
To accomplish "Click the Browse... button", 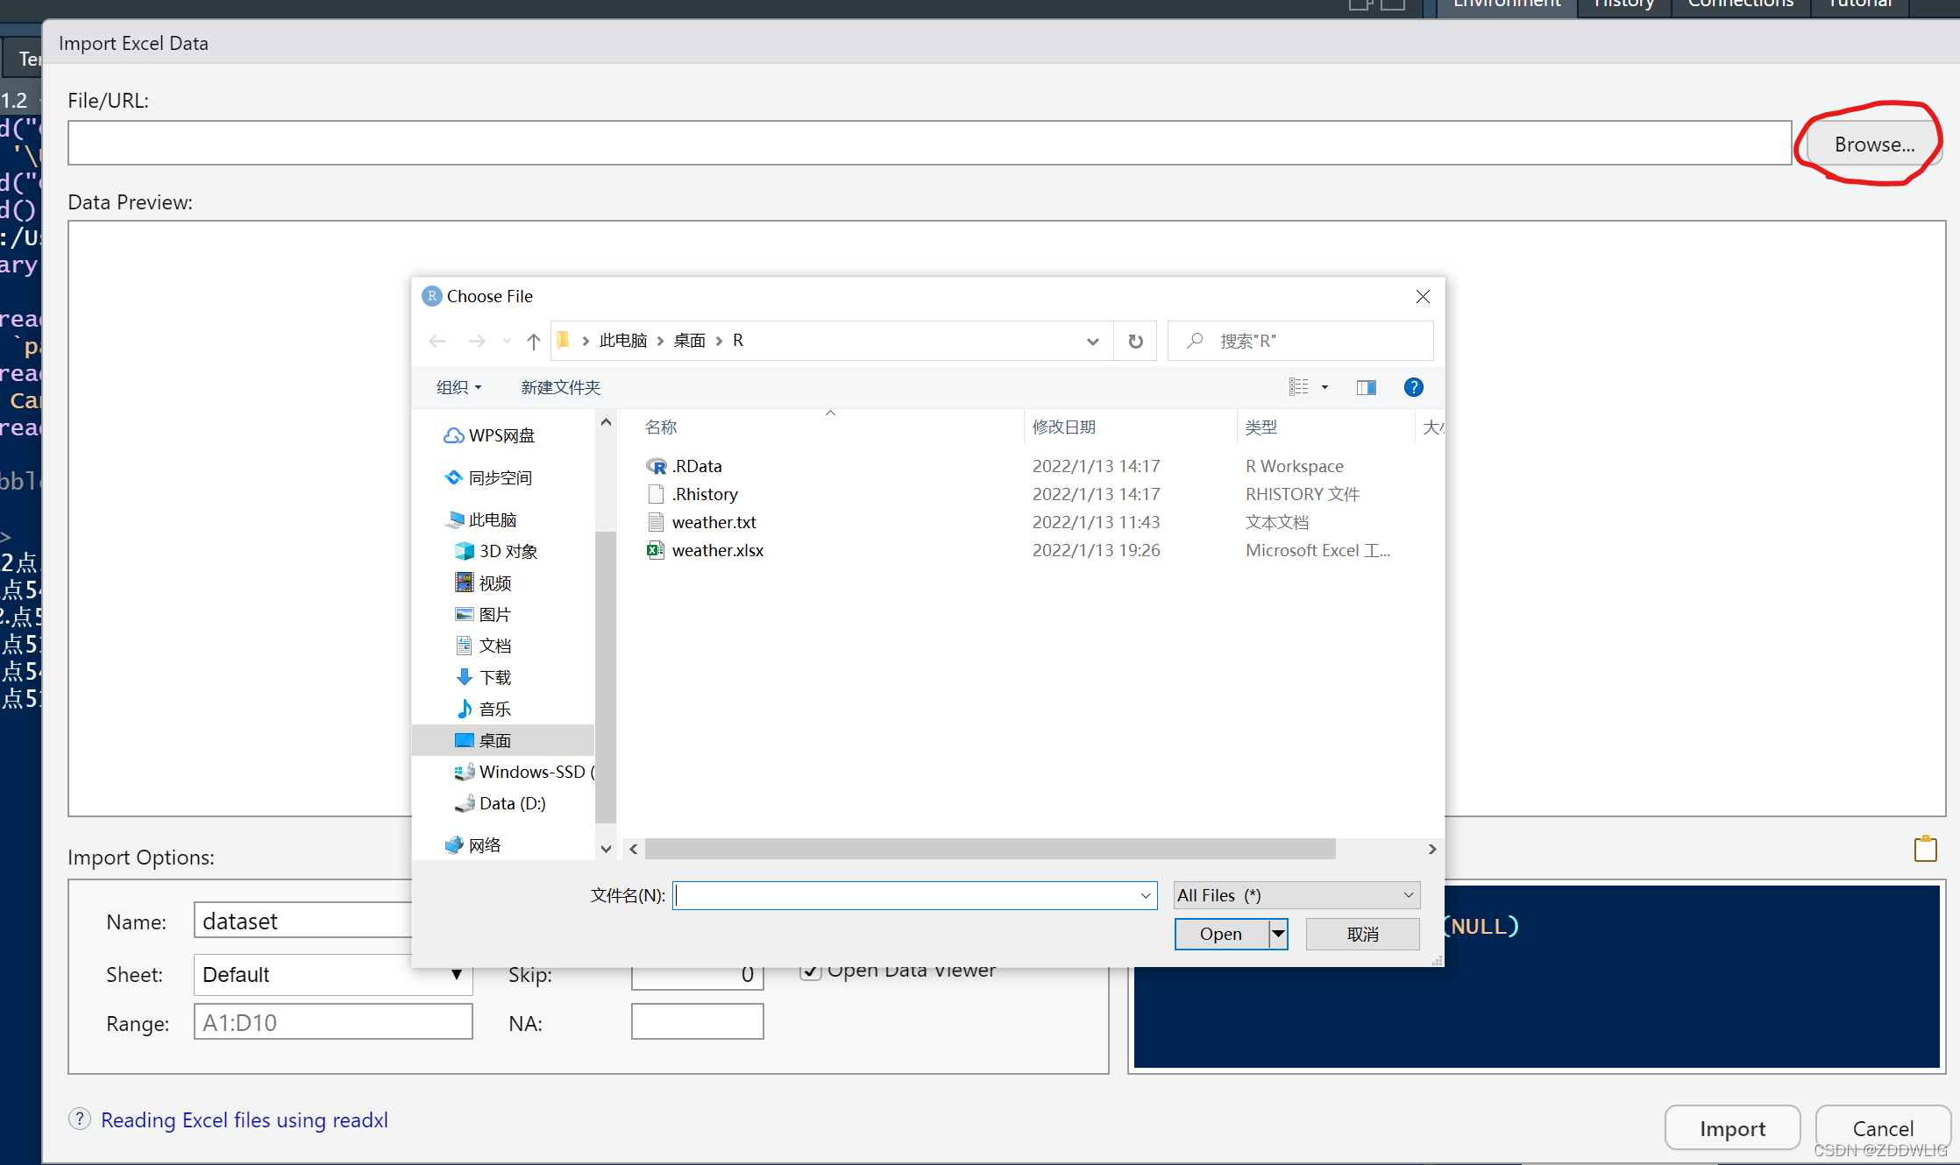I will pos(1874,145).
